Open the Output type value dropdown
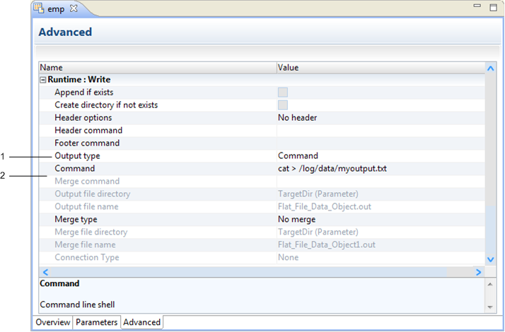The image size is (505, 332). click(381, 155)
